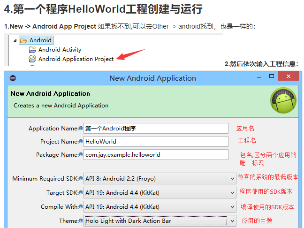Click info icon next to Package Name
The height and width of the screenshot is (228, 304).
point(81,154)
